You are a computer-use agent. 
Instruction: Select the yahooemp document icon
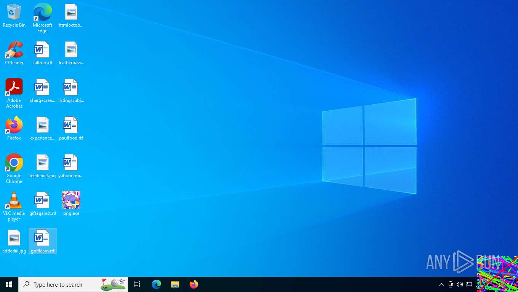click(71, 167)
